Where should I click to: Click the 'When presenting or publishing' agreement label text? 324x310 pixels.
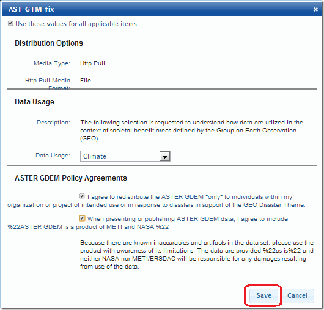point(148,223)
